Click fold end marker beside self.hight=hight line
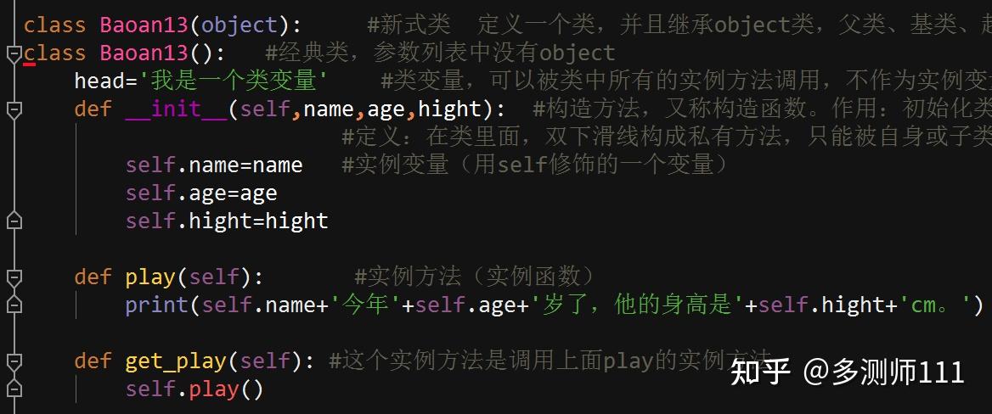Screen dimensions: 992x414 tap(13, 221)
